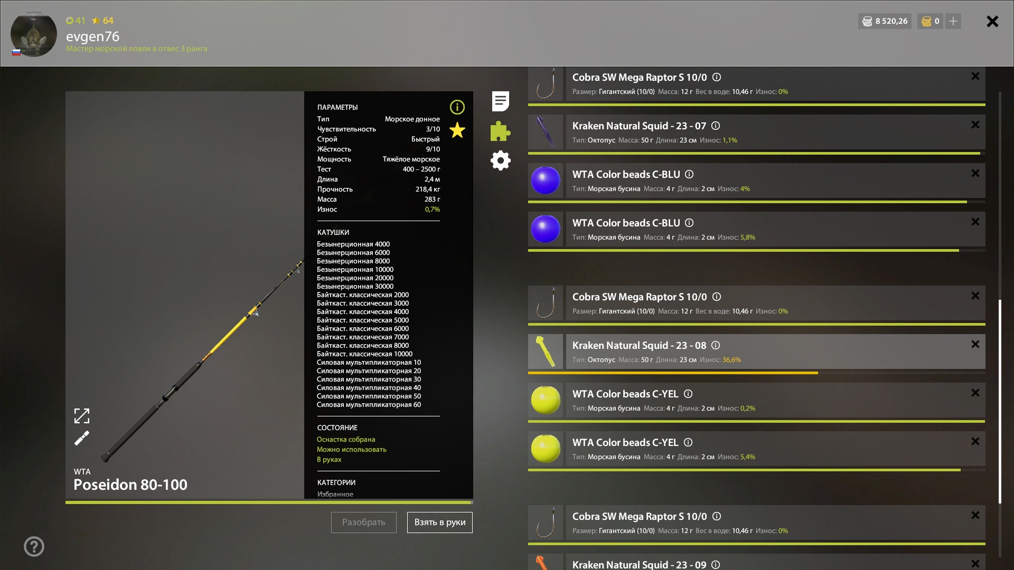The width and height of the screenshot is (1014, 570).
Task: Click the Прочность 218,4 кг value
Action: tap(427, 189)
